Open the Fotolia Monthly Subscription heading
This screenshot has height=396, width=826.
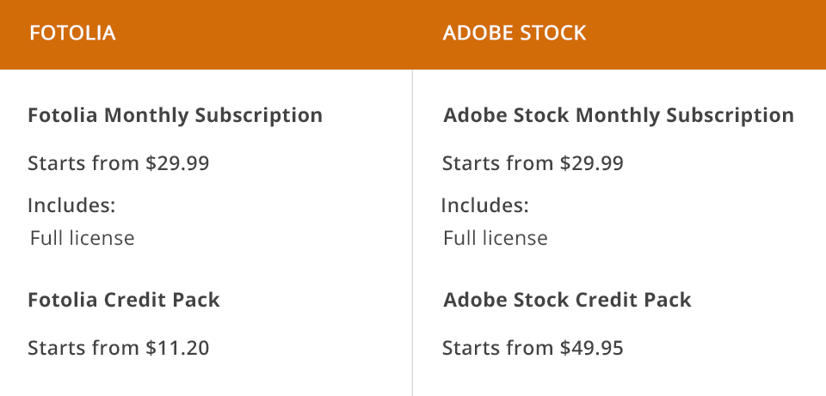click(175, 115)
